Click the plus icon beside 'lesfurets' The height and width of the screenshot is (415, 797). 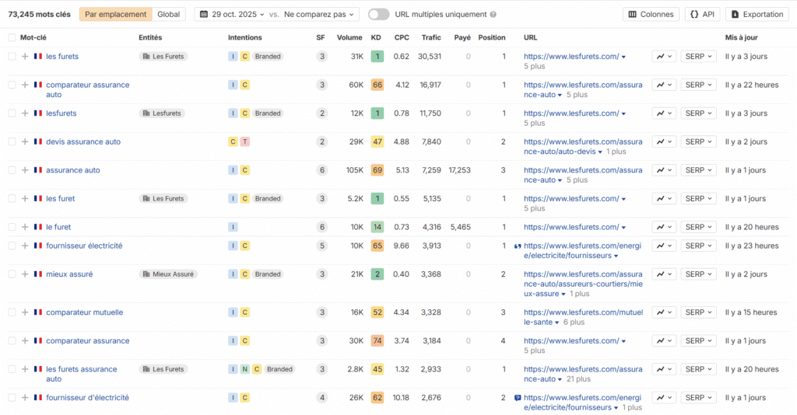point(25,113)
